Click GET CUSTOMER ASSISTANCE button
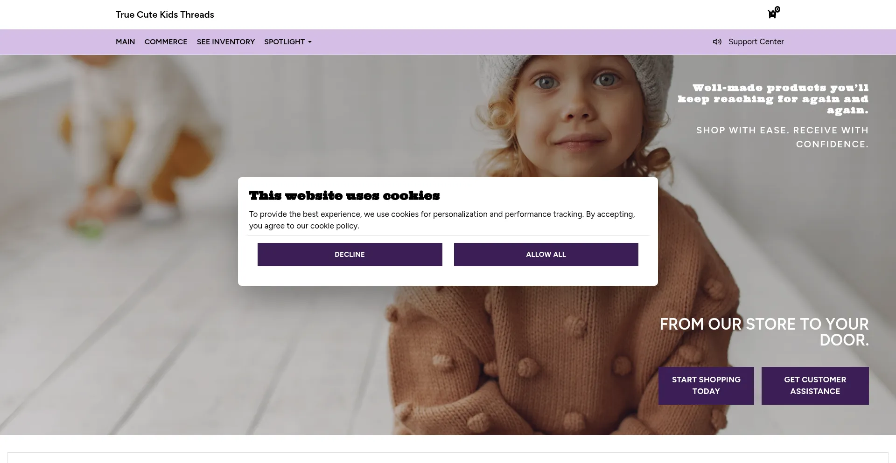Screen dimensions: 896x463 (x=815, y=386)
